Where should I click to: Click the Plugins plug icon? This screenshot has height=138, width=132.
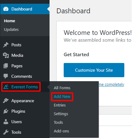click(6, 111)
